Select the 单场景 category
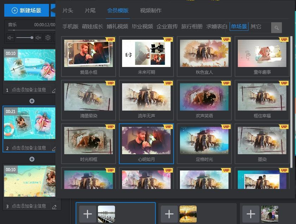Image resolution: width=296 pixels, height=224 pixels. coord(239,26)
